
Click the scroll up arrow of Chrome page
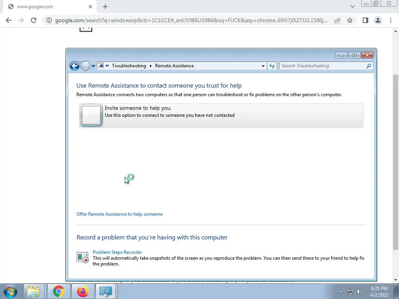click(395, 31)
